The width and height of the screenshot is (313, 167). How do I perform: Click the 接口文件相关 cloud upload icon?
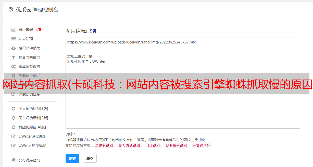[x=14, y=48]
